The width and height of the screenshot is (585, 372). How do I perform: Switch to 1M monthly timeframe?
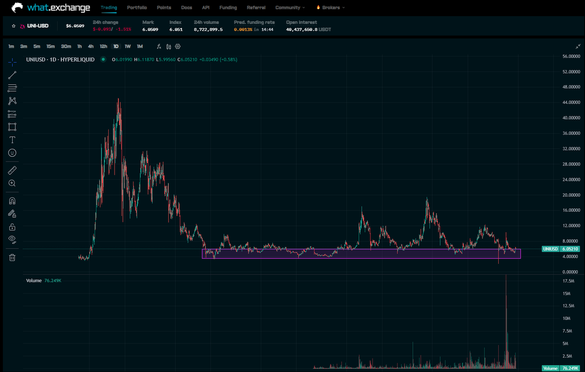[x=140, y=47]
